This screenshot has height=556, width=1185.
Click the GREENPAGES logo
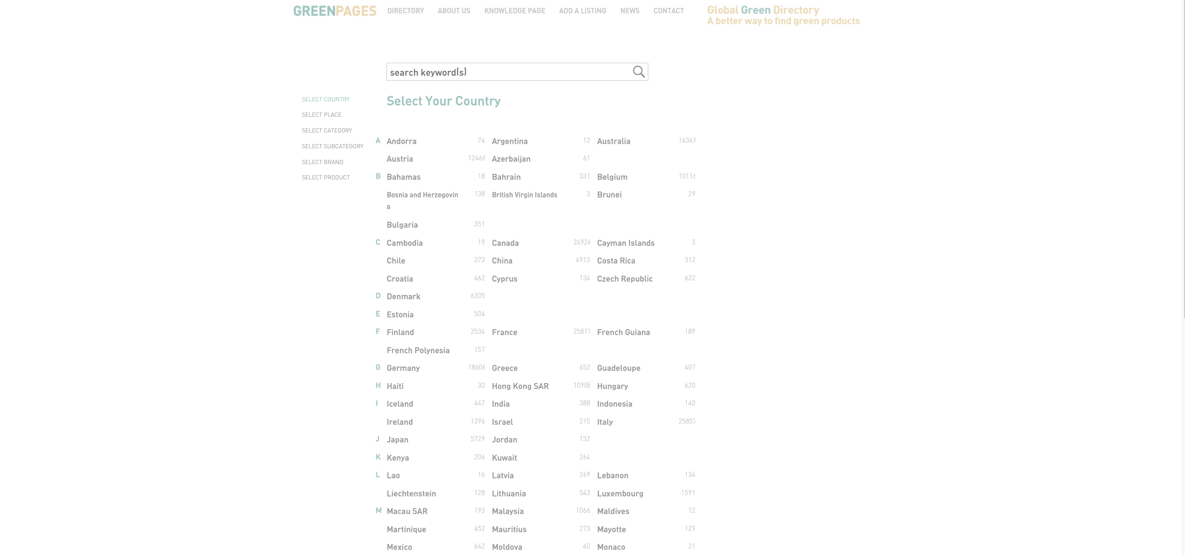pos(334,11)
